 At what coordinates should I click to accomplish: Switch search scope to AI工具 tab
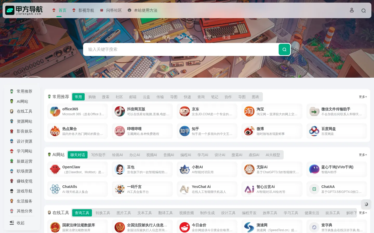pos(187,37)
